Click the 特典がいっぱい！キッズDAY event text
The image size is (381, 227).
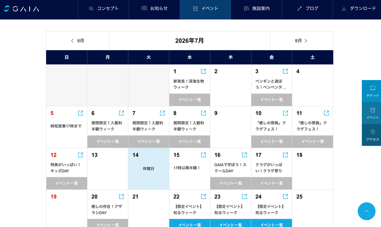click(x=65, y=168)
